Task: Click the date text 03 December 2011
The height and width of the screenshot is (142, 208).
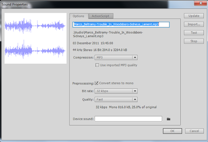Action: [93, 43]
